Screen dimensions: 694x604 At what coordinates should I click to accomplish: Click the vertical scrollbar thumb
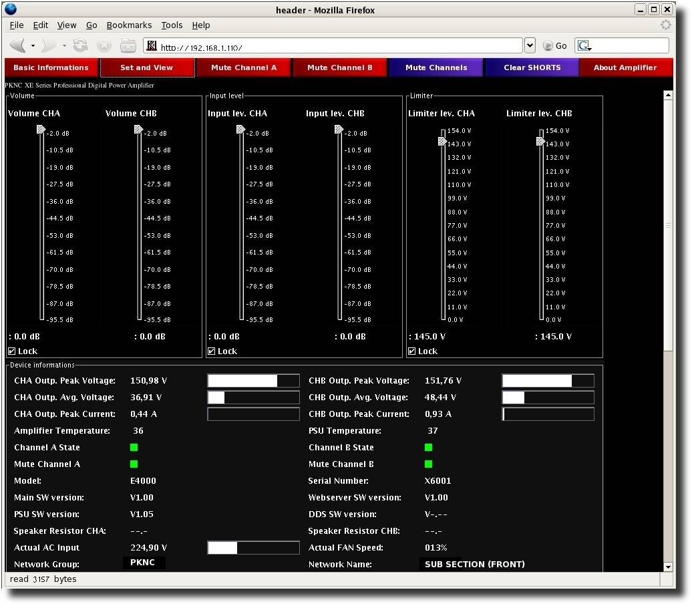click(668, 225)
